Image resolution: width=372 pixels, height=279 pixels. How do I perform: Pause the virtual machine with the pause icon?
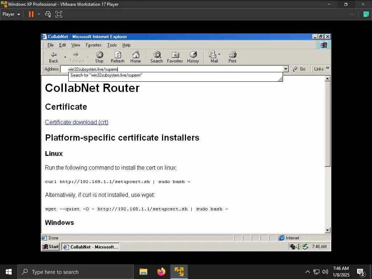pos(31,14)
